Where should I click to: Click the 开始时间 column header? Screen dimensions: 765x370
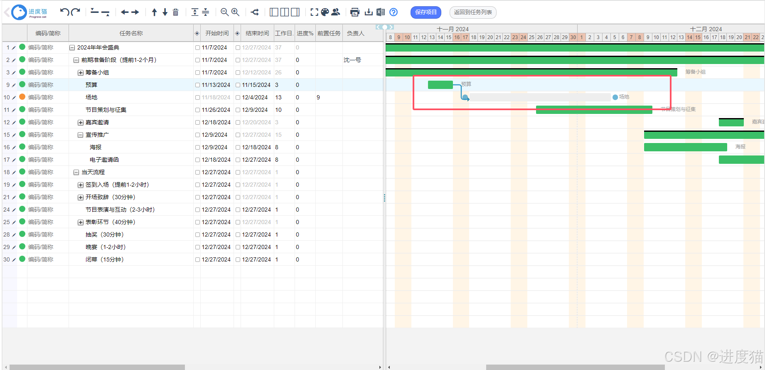[x=217, y=33]
